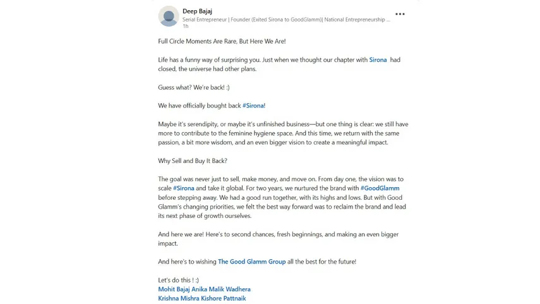Click the 1h post timestamp
This screenshot has width=540, height=304.
click(185, 27)
